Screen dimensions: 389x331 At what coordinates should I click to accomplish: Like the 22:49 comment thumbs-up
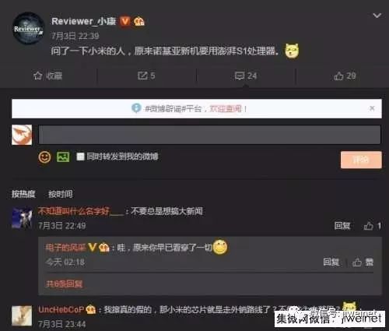point(368,226)
